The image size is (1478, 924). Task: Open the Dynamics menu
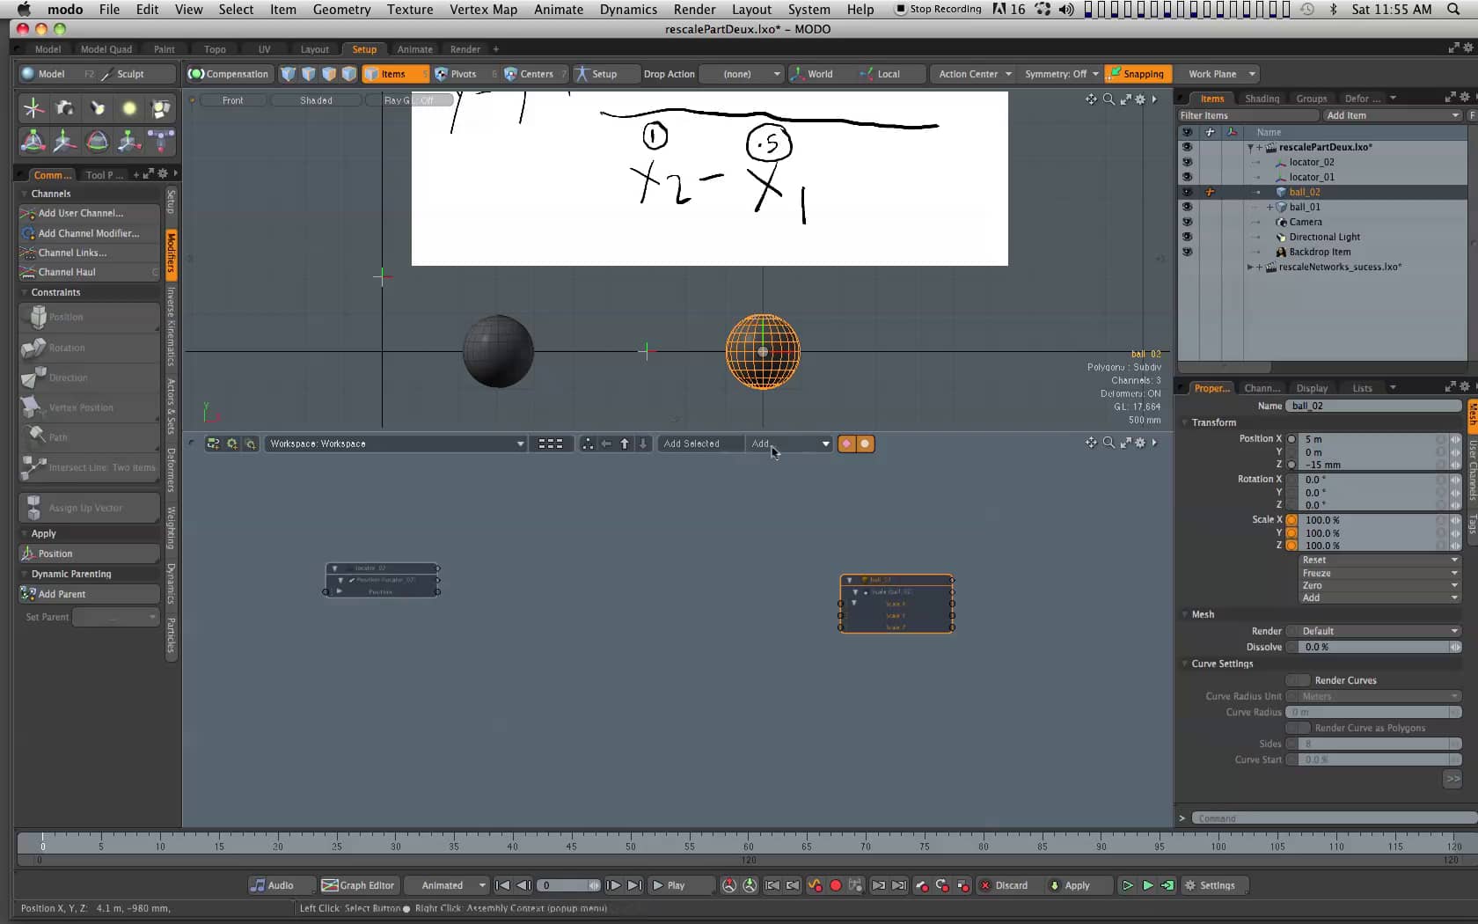(628, 9)
